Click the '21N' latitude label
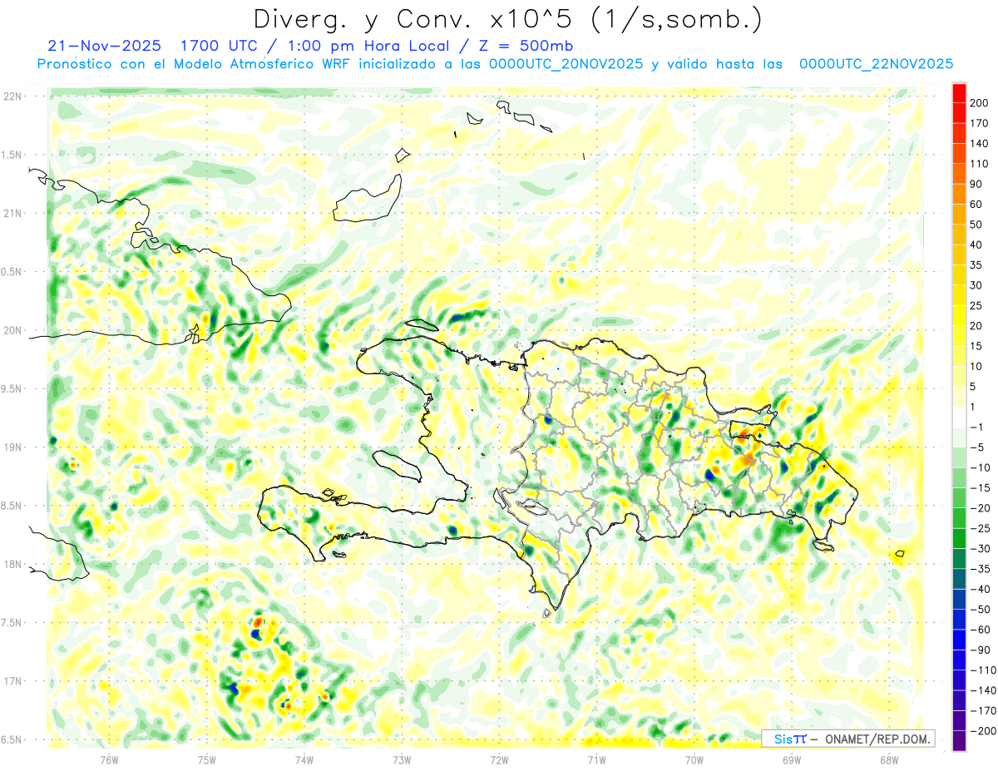This screenshot has height=771, width=998. (12, 214)
